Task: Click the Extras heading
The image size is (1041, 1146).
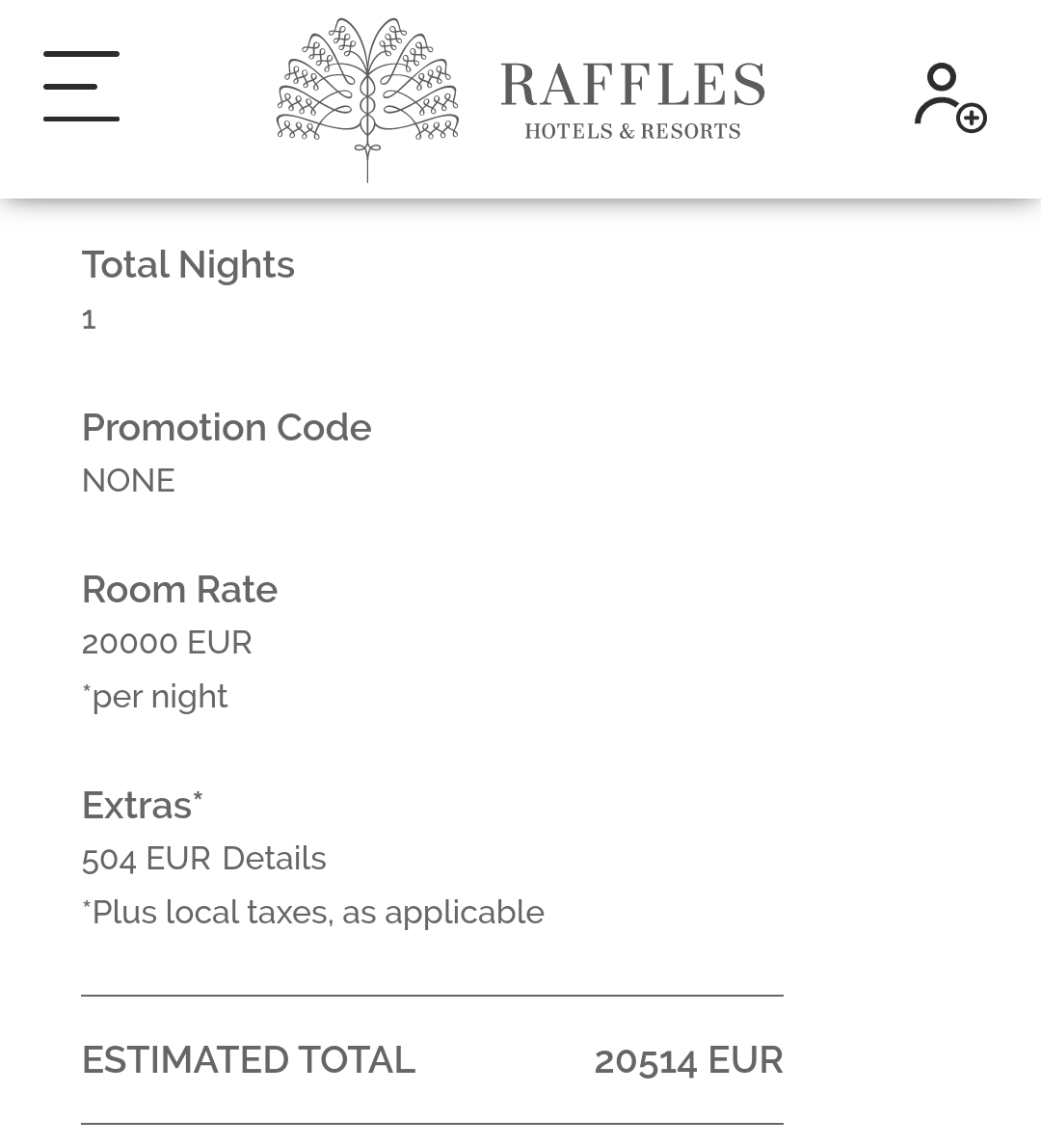Action: [142, 805]
